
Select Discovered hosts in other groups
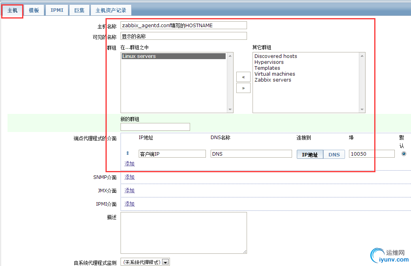pos(275,56)
